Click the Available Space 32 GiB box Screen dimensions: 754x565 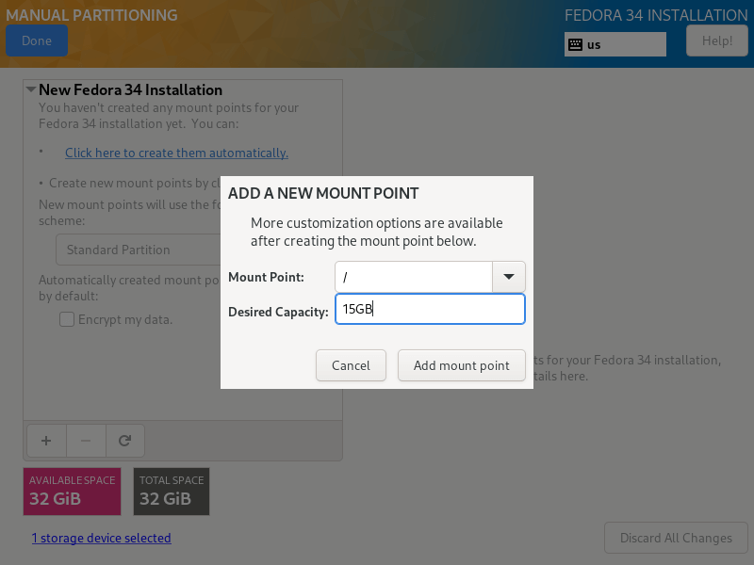point(73,491)
